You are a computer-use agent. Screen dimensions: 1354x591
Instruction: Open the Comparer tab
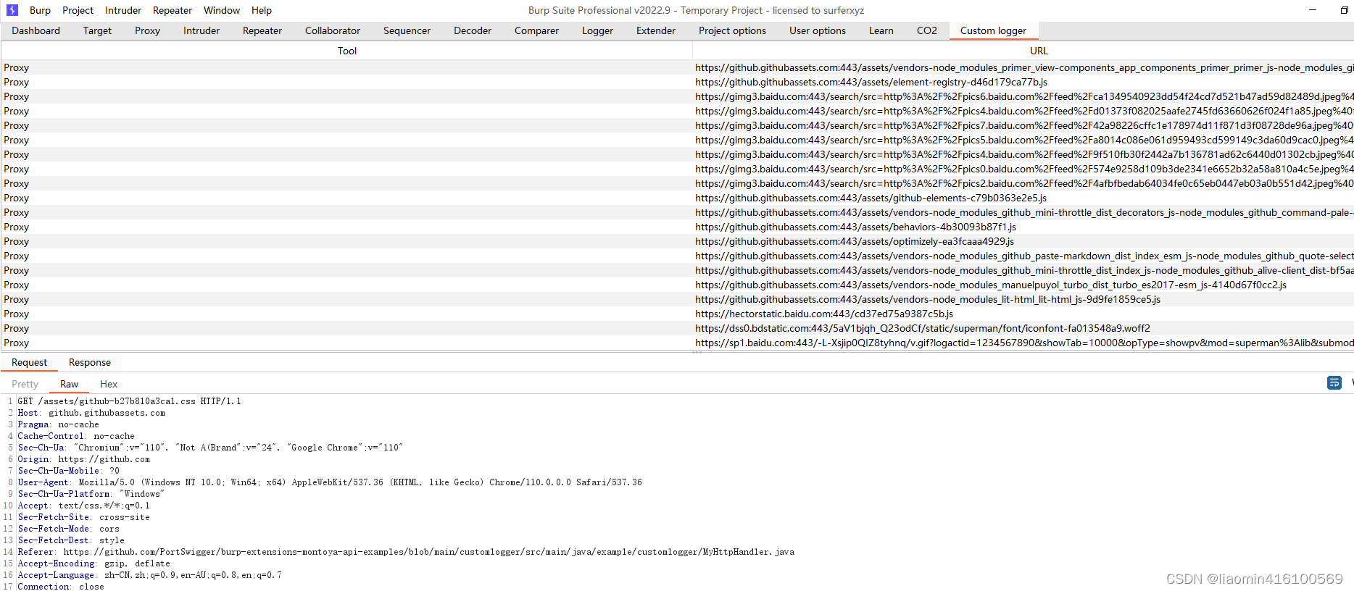coord(536,30)
